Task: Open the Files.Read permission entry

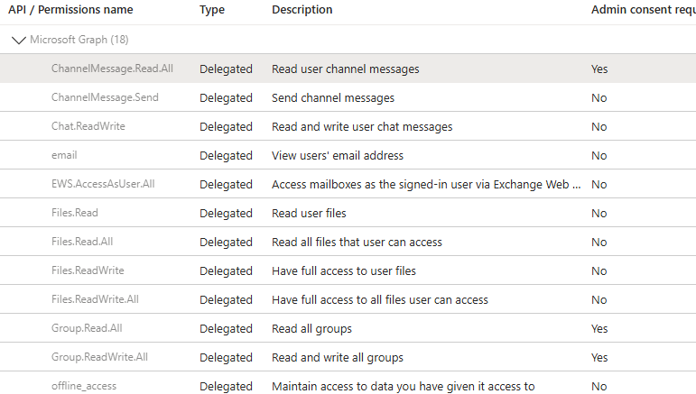Action: click(75, 213)
